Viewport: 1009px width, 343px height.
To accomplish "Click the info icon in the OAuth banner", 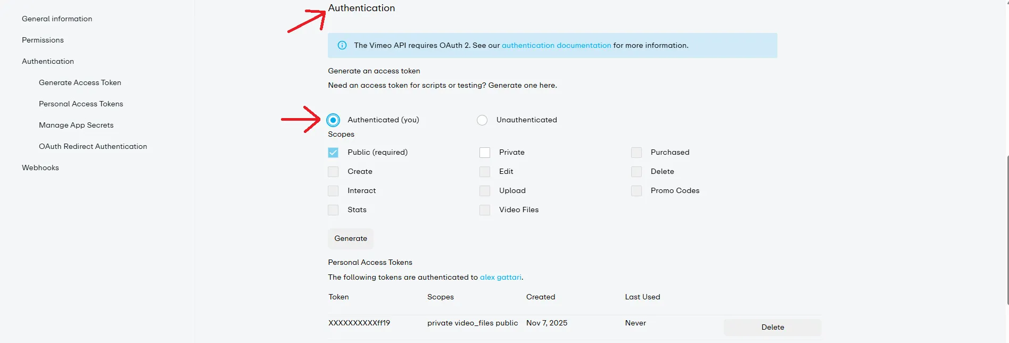I will coord(342,46).
